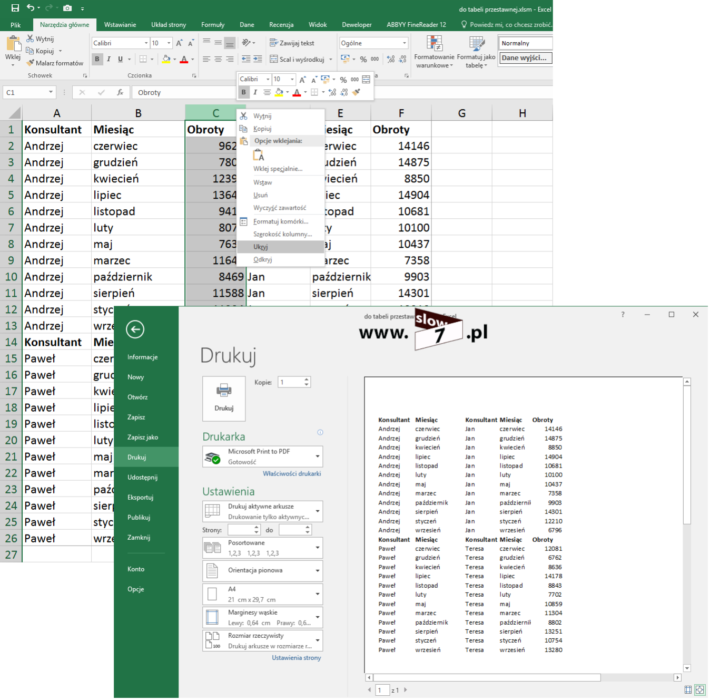
Task: Click the large Drukuj print button
Action: (x=224, y=398)
